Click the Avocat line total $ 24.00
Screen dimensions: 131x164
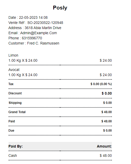pyautogui.click(x=106, y=75)
